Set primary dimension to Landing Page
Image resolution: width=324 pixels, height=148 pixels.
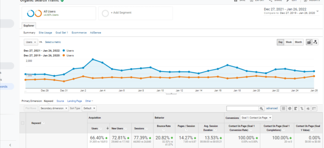(x=75, y=101)
